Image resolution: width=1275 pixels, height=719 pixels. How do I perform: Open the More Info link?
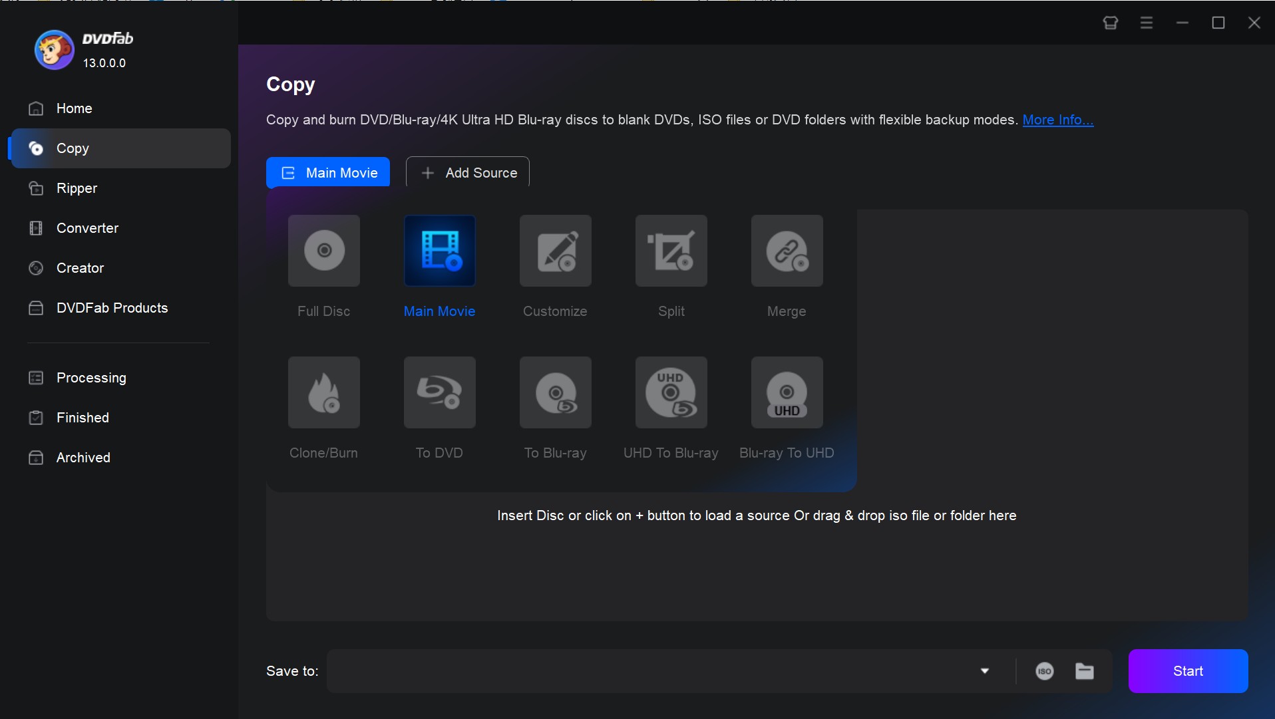click(x=1057, y=120)
